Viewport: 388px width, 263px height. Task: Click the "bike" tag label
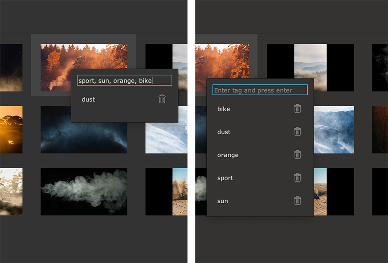tap(223, 109)
